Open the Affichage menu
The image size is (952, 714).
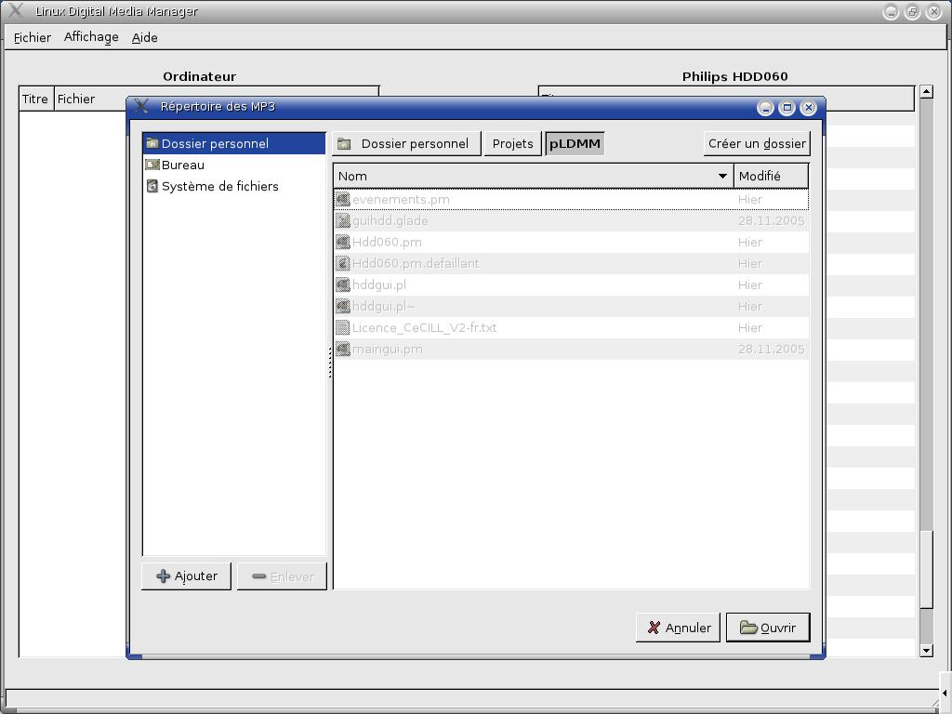pos(91,37)
